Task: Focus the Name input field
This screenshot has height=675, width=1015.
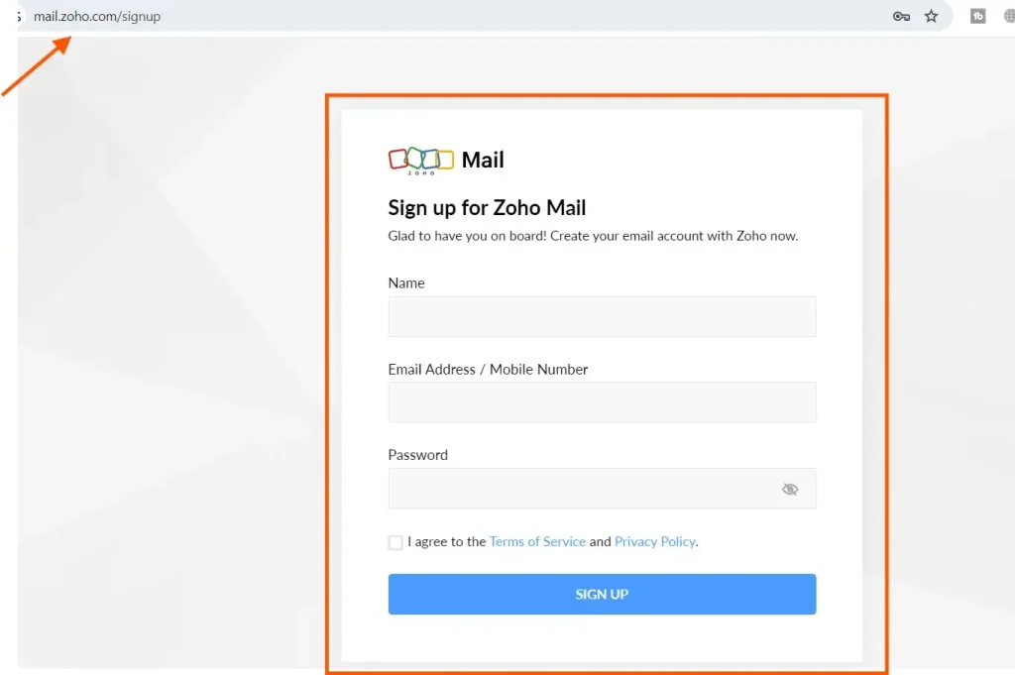Action: [x=602, y=316]
